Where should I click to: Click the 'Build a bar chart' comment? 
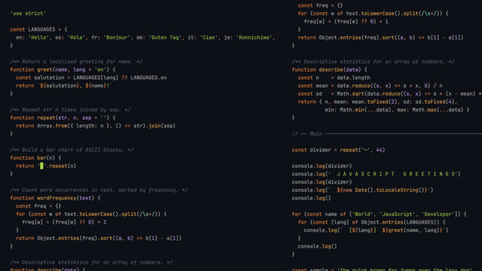72,150
